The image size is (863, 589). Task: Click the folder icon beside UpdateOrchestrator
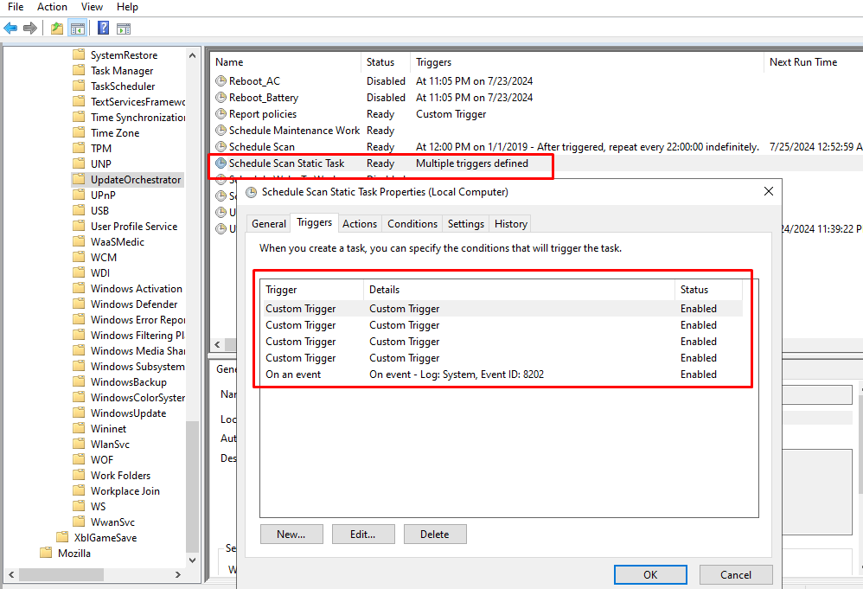79,179
